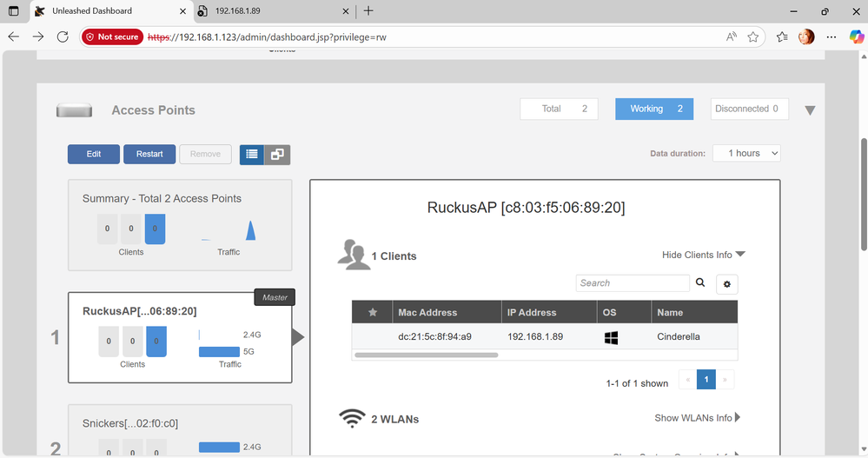Click the 5G traffic bar on RuckusAP

(219, 352)
